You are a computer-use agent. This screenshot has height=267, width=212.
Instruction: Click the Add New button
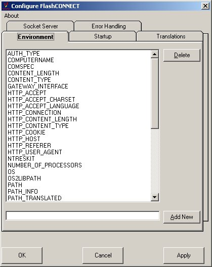pos(182,217)
